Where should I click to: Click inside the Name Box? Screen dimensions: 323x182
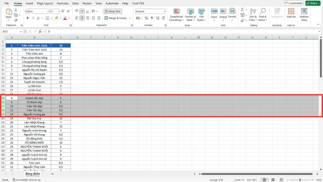pos(10,32)
